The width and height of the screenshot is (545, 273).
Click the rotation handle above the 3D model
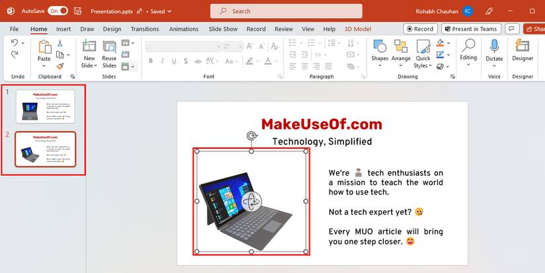click(251, 136)
